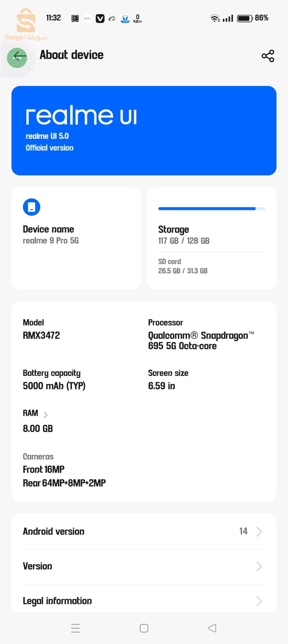This screenshot has width=288, height=644.
Task: Open the Legal information entry
Action: pos(57,601)
